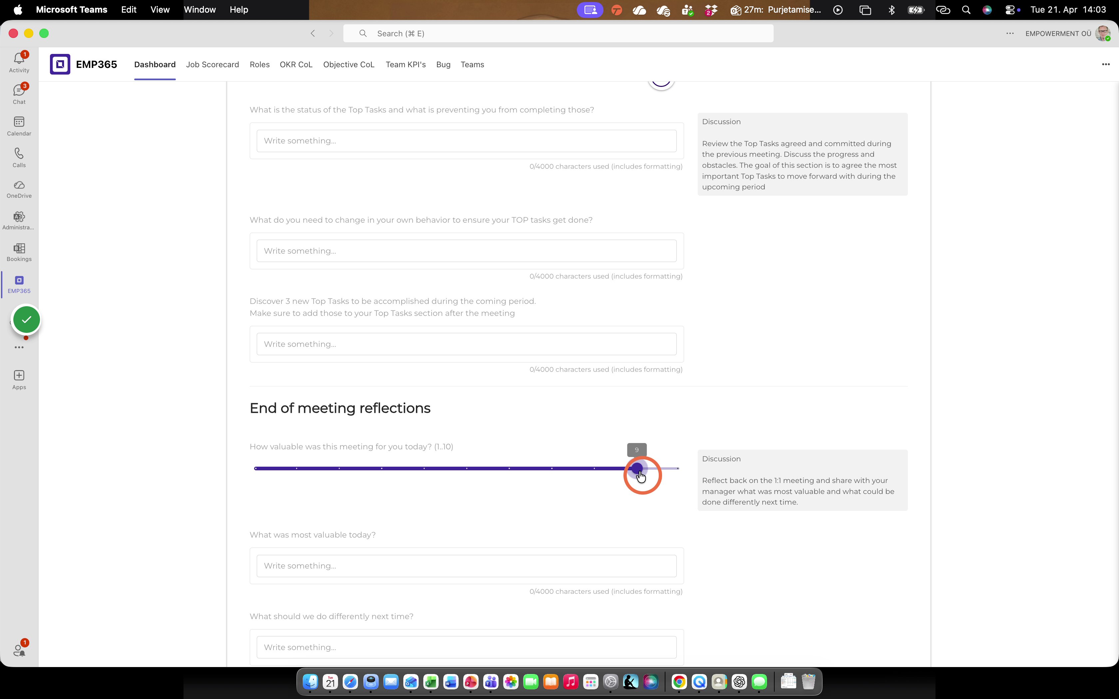Go back using the back arrow
1119x699 pixels.
tap(313, 33)
